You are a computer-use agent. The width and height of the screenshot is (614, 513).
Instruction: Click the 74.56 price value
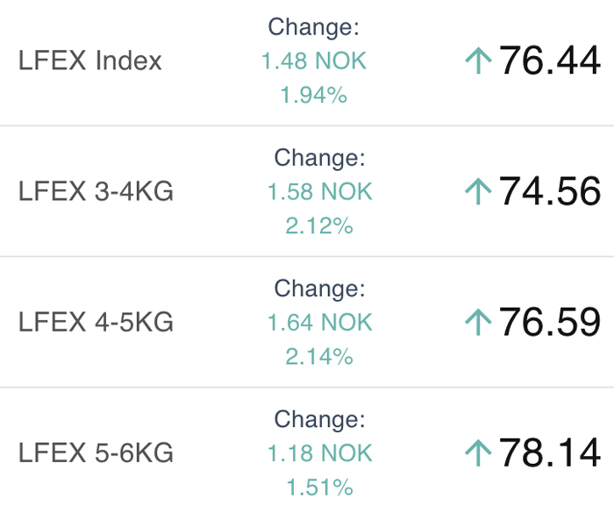pos(550,191)
